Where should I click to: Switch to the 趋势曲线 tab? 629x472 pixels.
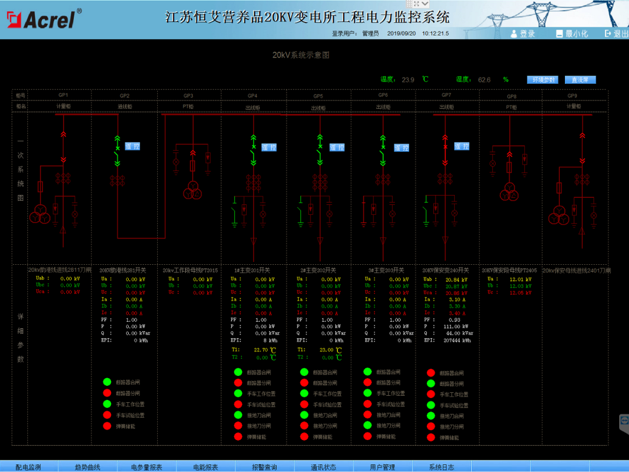[x=87, y=466]
